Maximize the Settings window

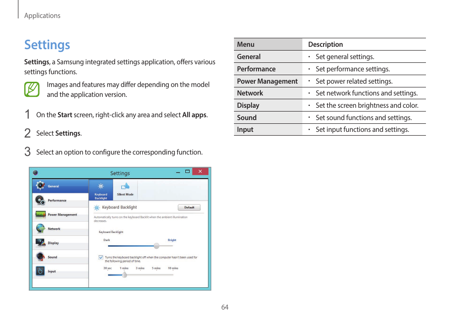coord(187,172)
